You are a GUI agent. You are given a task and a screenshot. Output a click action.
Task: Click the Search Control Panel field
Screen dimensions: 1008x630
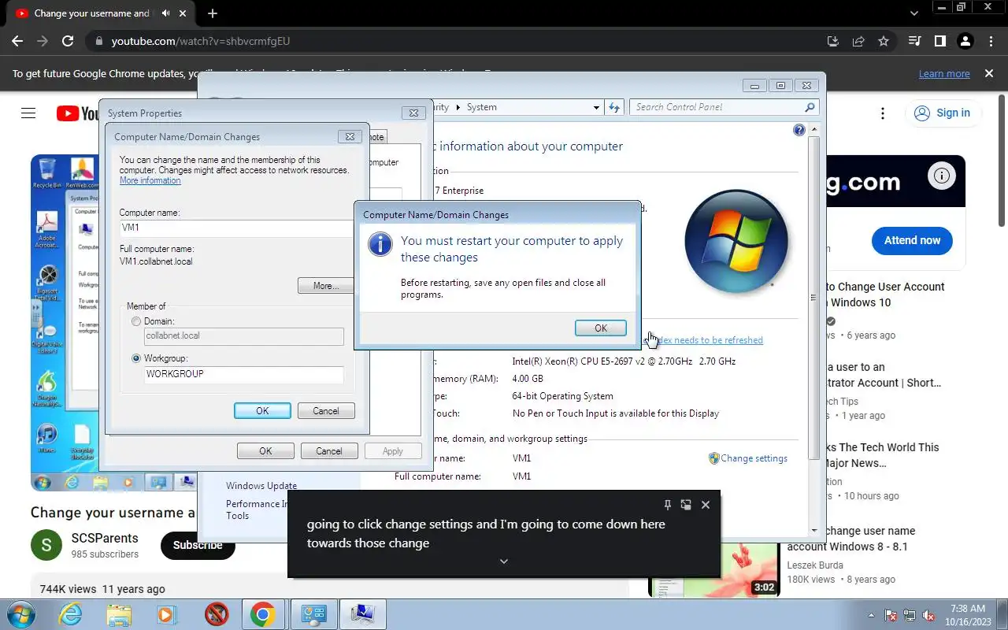click(x=723, y=107)
